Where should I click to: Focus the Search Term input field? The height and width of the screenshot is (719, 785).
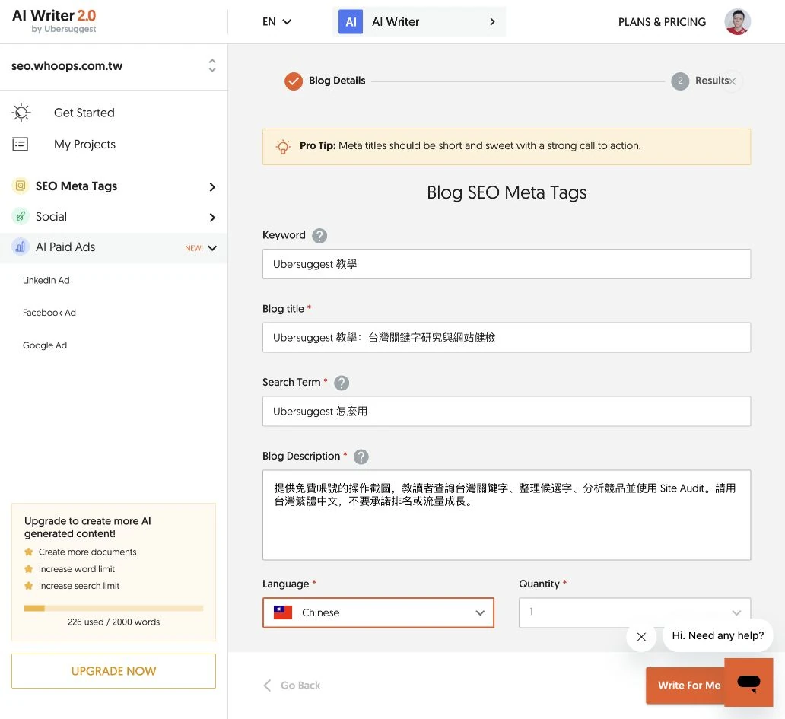click(x=506, y=411)
